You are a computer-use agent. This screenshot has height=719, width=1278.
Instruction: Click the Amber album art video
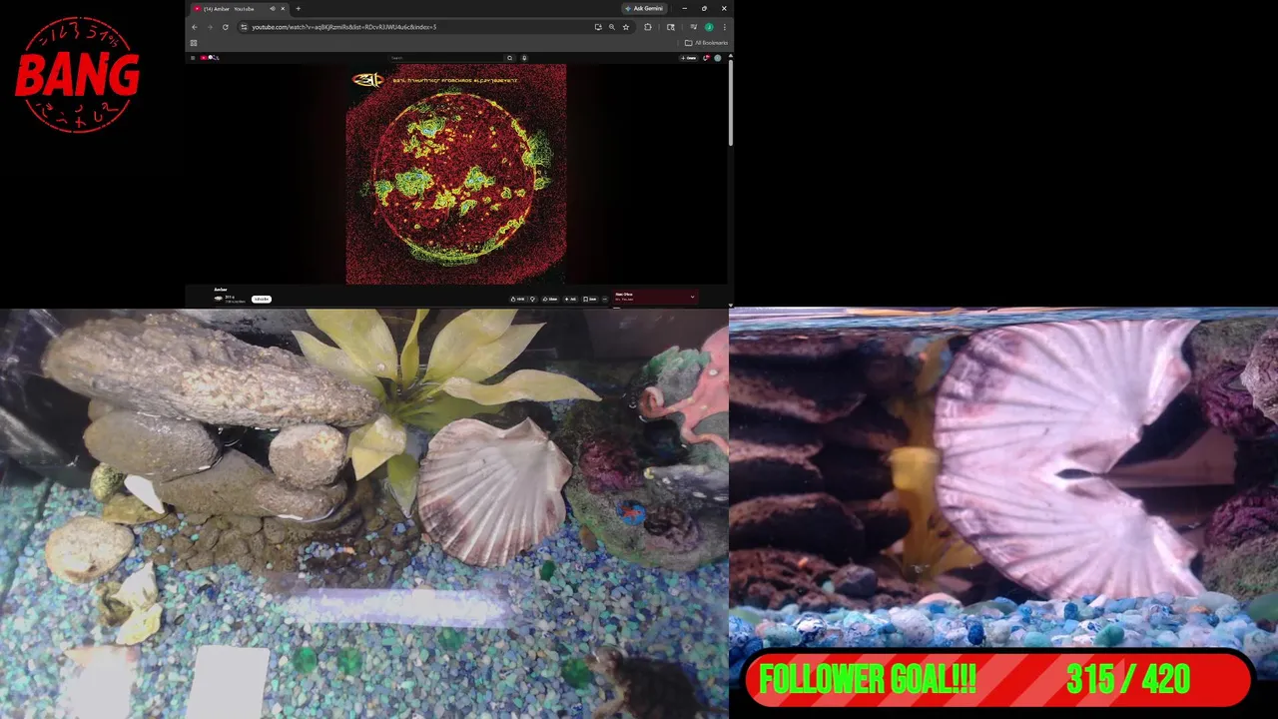click(x=456, y=175)
